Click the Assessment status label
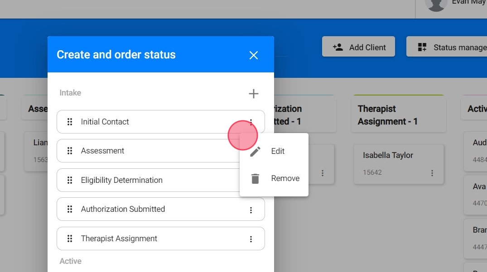 (102, 151)
